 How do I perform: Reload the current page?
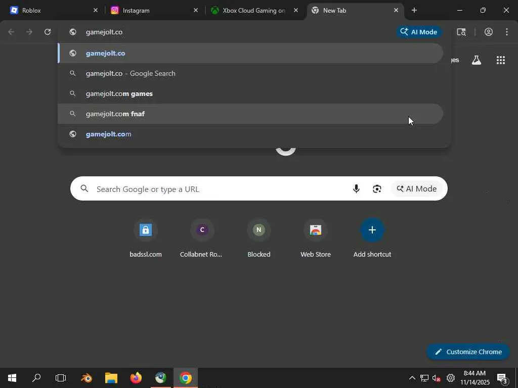pyautogui.click(x=48, y=32)
